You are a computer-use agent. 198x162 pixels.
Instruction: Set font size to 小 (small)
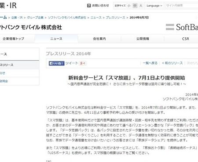[x=129, y=6]
